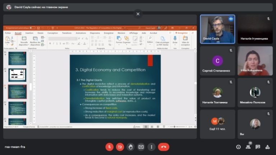Toggle the Notes pane in status bar
276x155 pixels.
pyautogui.click(x=137, y=127)
